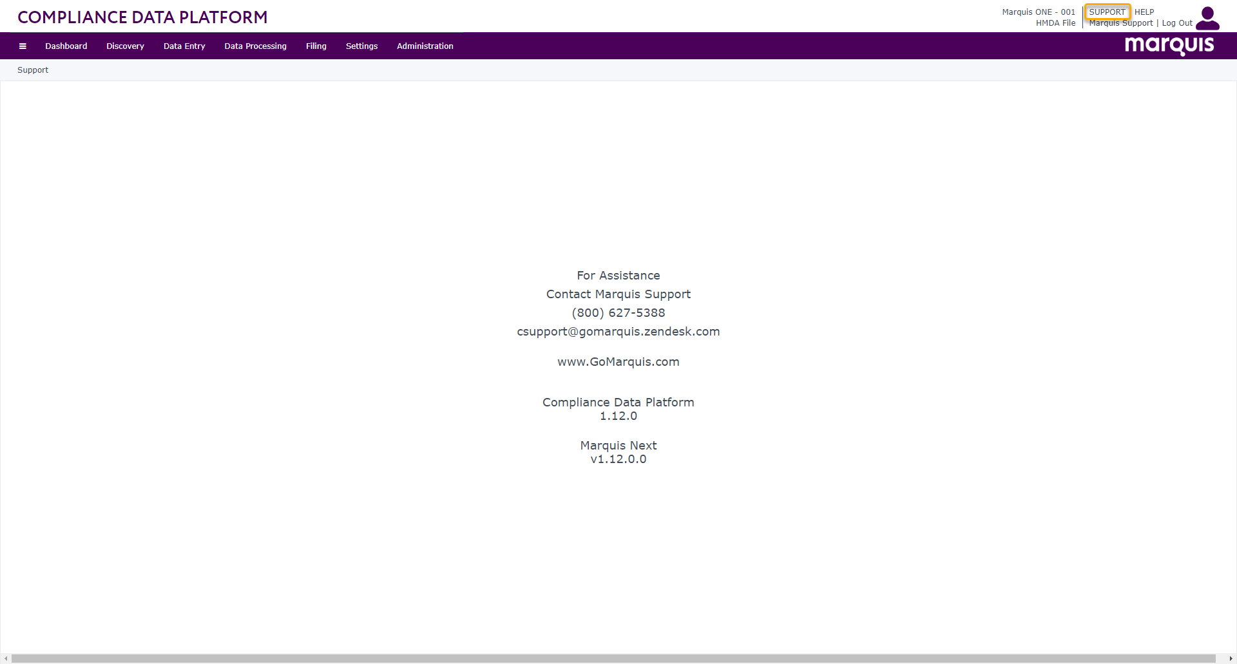Click the Marquis Support user name

(1121, 23)
